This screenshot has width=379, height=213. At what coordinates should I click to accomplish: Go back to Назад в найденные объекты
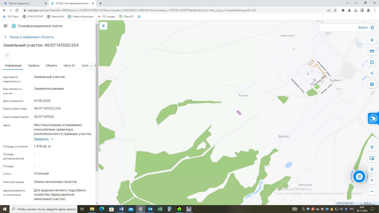[x=29, y=37]
